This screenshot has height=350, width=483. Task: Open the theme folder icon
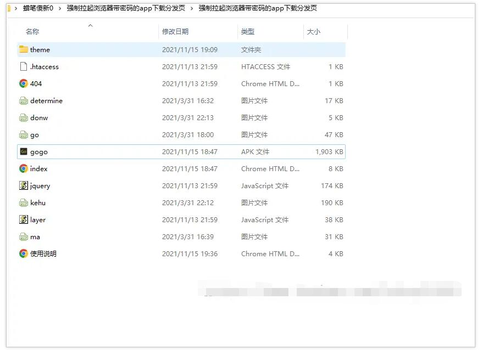point(23,49)
